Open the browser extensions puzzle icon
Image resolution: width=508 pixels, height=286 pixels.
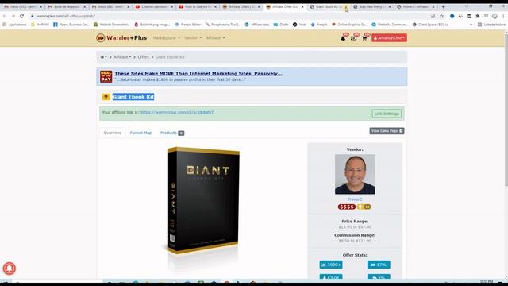478,16
